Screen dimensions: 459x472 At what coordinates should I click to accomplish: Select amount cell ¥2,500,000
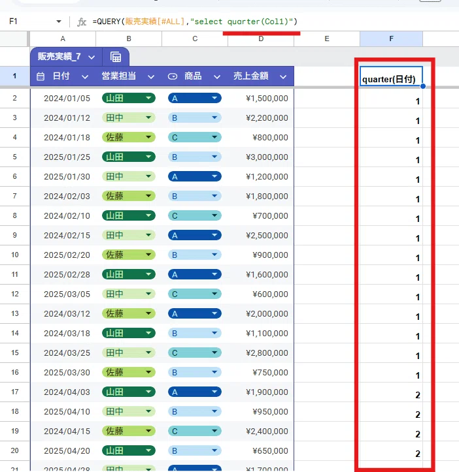point(261,235)
